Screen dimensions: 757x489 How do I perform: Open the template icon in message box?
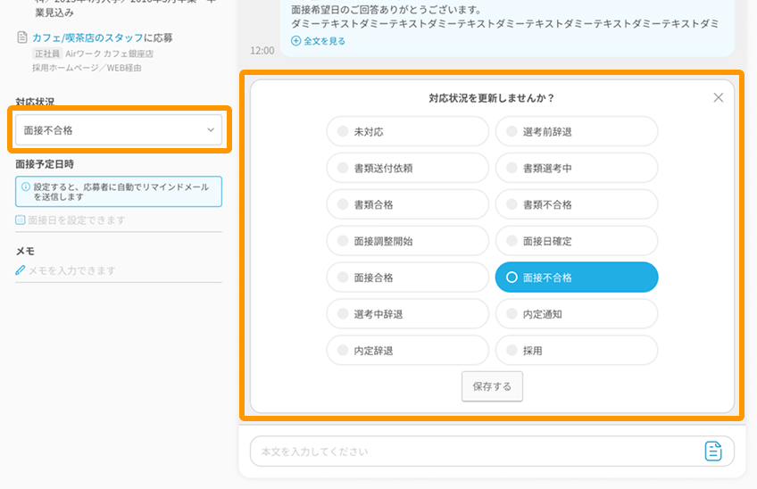pos(713,451)
